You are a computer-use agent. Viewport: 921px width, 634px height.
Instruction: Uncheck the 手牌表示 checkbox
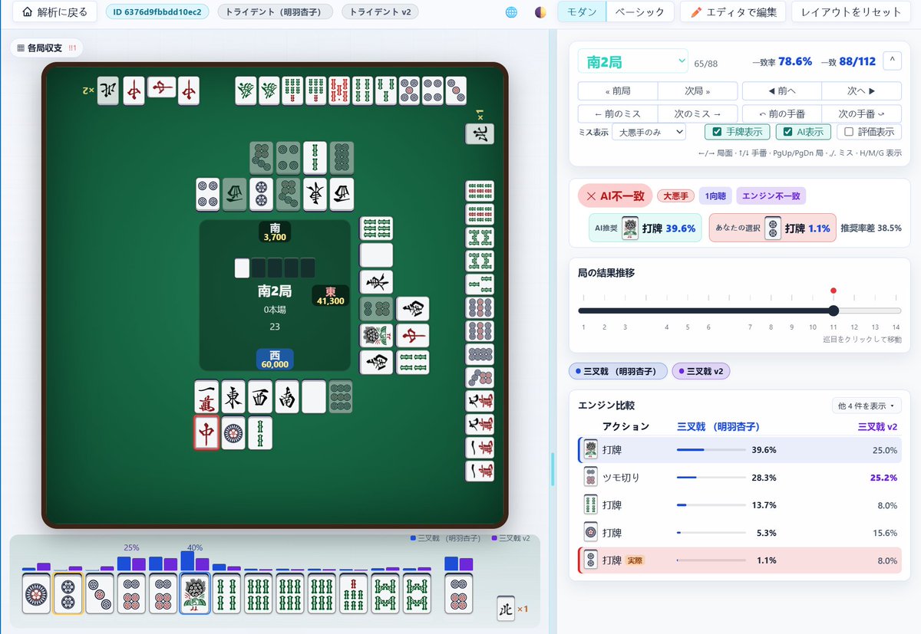[x=717, y=132]
